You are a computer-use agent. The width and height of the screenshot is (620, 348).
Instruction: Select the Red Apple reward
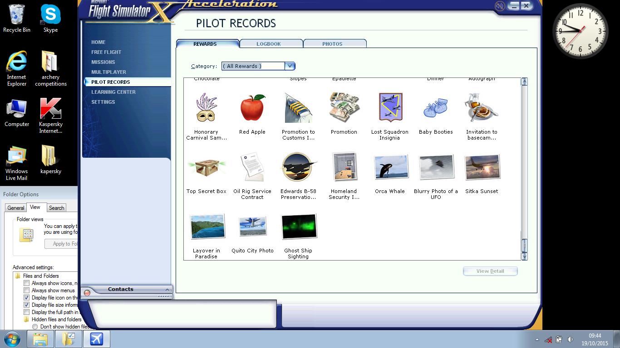252,107
